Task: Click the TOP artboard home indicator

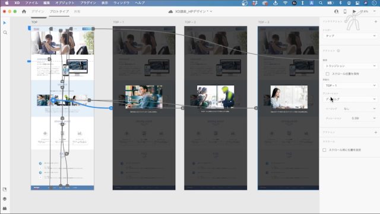Action: (x=29, y=28)
